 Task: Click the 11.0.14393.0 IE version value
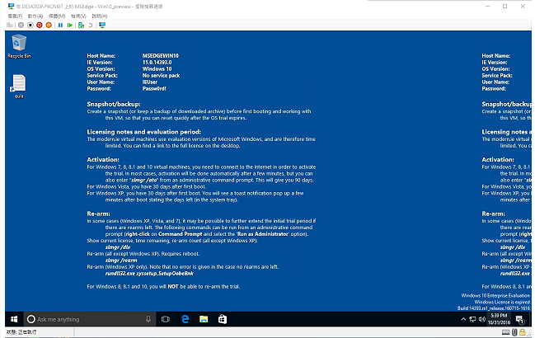[x=157, y=63]
